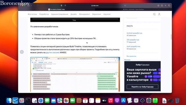
Task: Open 'iOS разработчик' vacancies link
Action: tap(133, 40)
